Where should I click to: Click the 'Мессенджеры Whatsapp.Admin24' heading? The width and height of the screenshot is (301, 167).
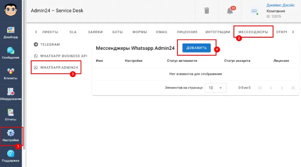tap(135, 48)
